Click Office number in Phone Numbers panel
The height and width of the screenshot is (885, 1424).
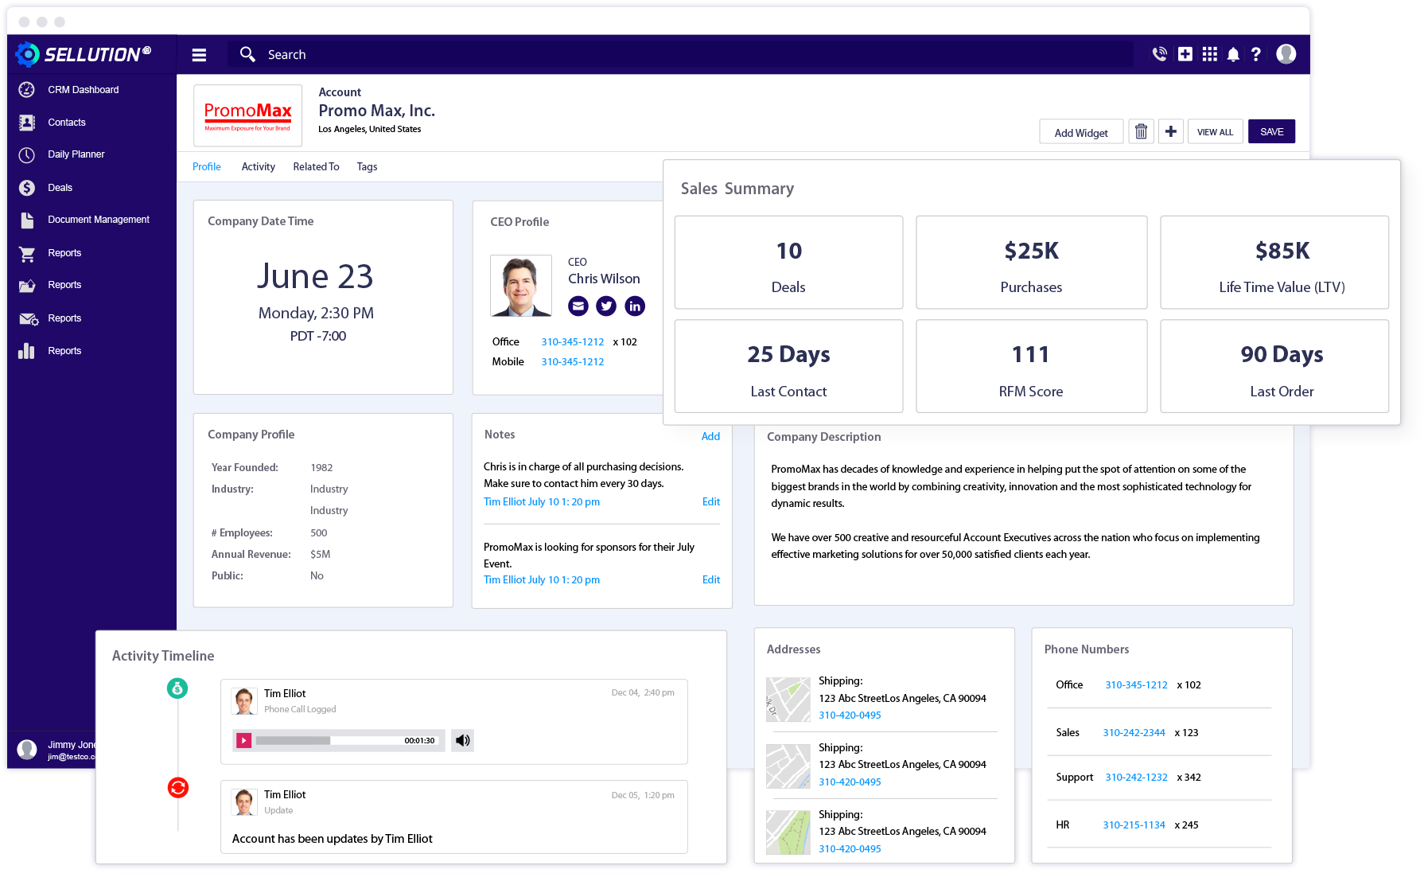[x=1136, y=684]
